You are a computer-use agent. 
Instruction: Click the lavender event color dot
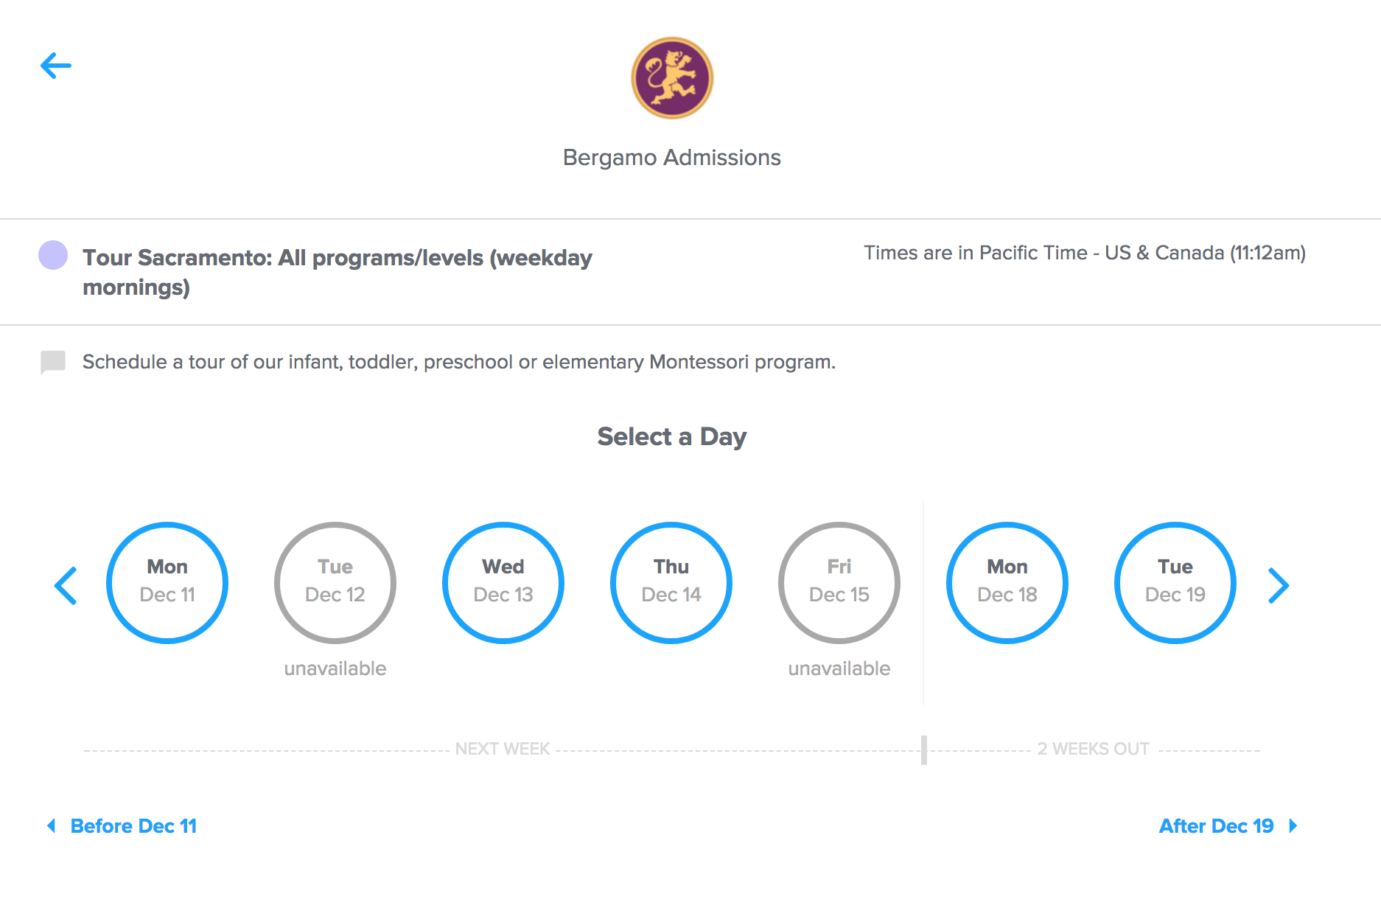53,255
